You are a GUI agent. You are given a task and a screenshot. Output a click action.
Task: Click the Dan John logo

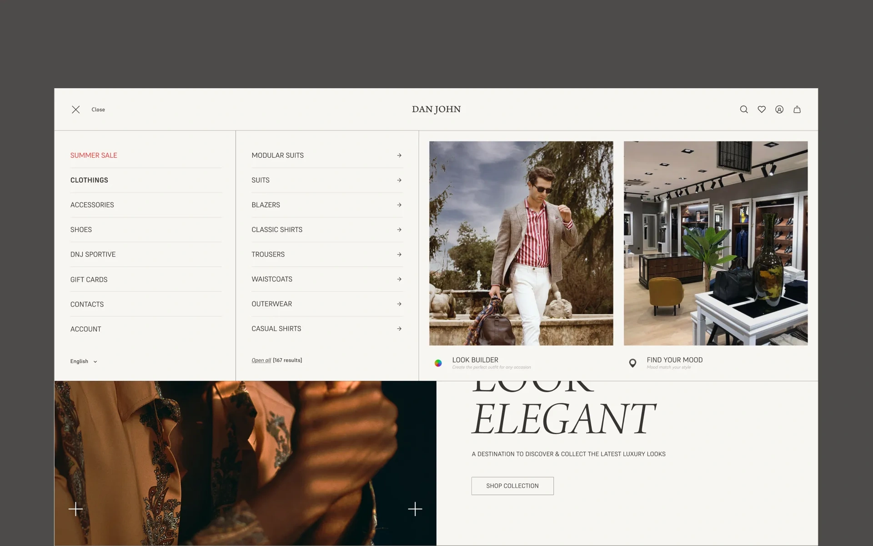pos(436,109)
